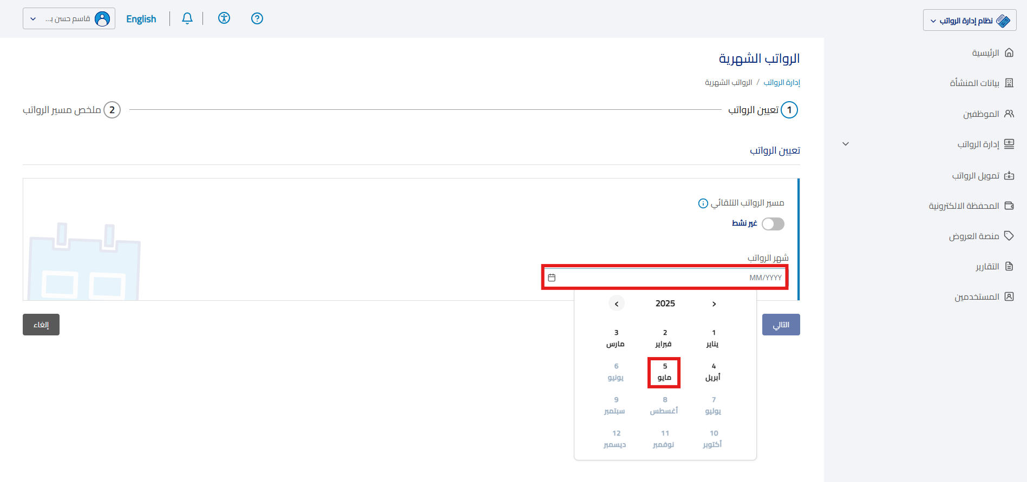Switch language to English
The image size is (1027, 482).
pyautogui.click(x=141, y=19)
